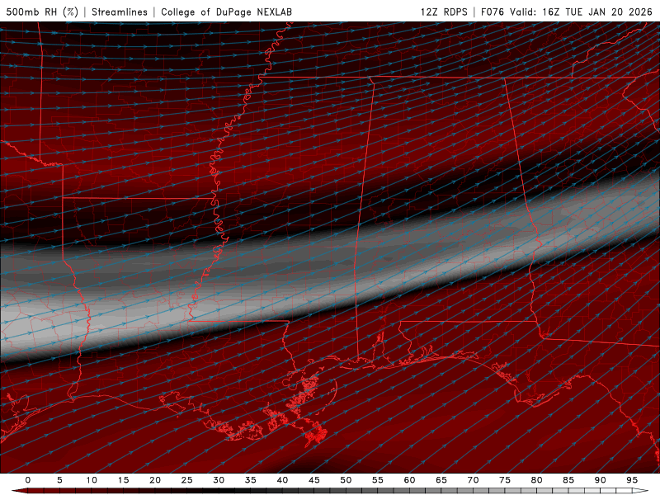The image size is (660, 495).
Task: Click the '50' color scale label
Action: click(x=346, y=480)
